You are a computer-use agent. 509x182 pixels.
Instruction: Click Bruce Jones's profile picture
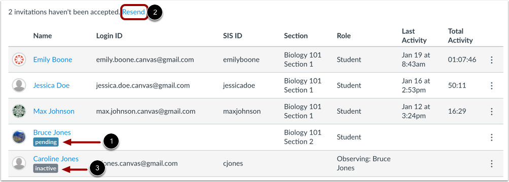[19, 137]
